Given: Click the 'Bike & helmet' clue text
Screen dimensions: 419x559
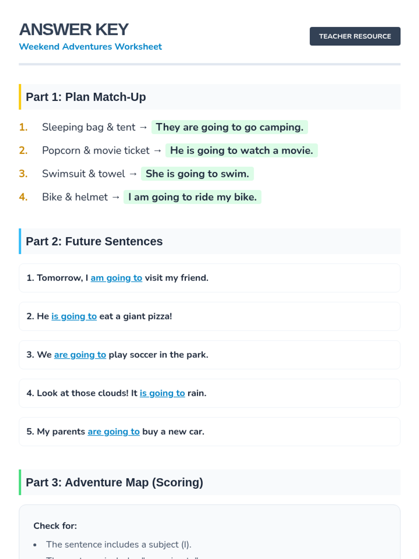Looking at the screenshot, I should click(75, 197).
